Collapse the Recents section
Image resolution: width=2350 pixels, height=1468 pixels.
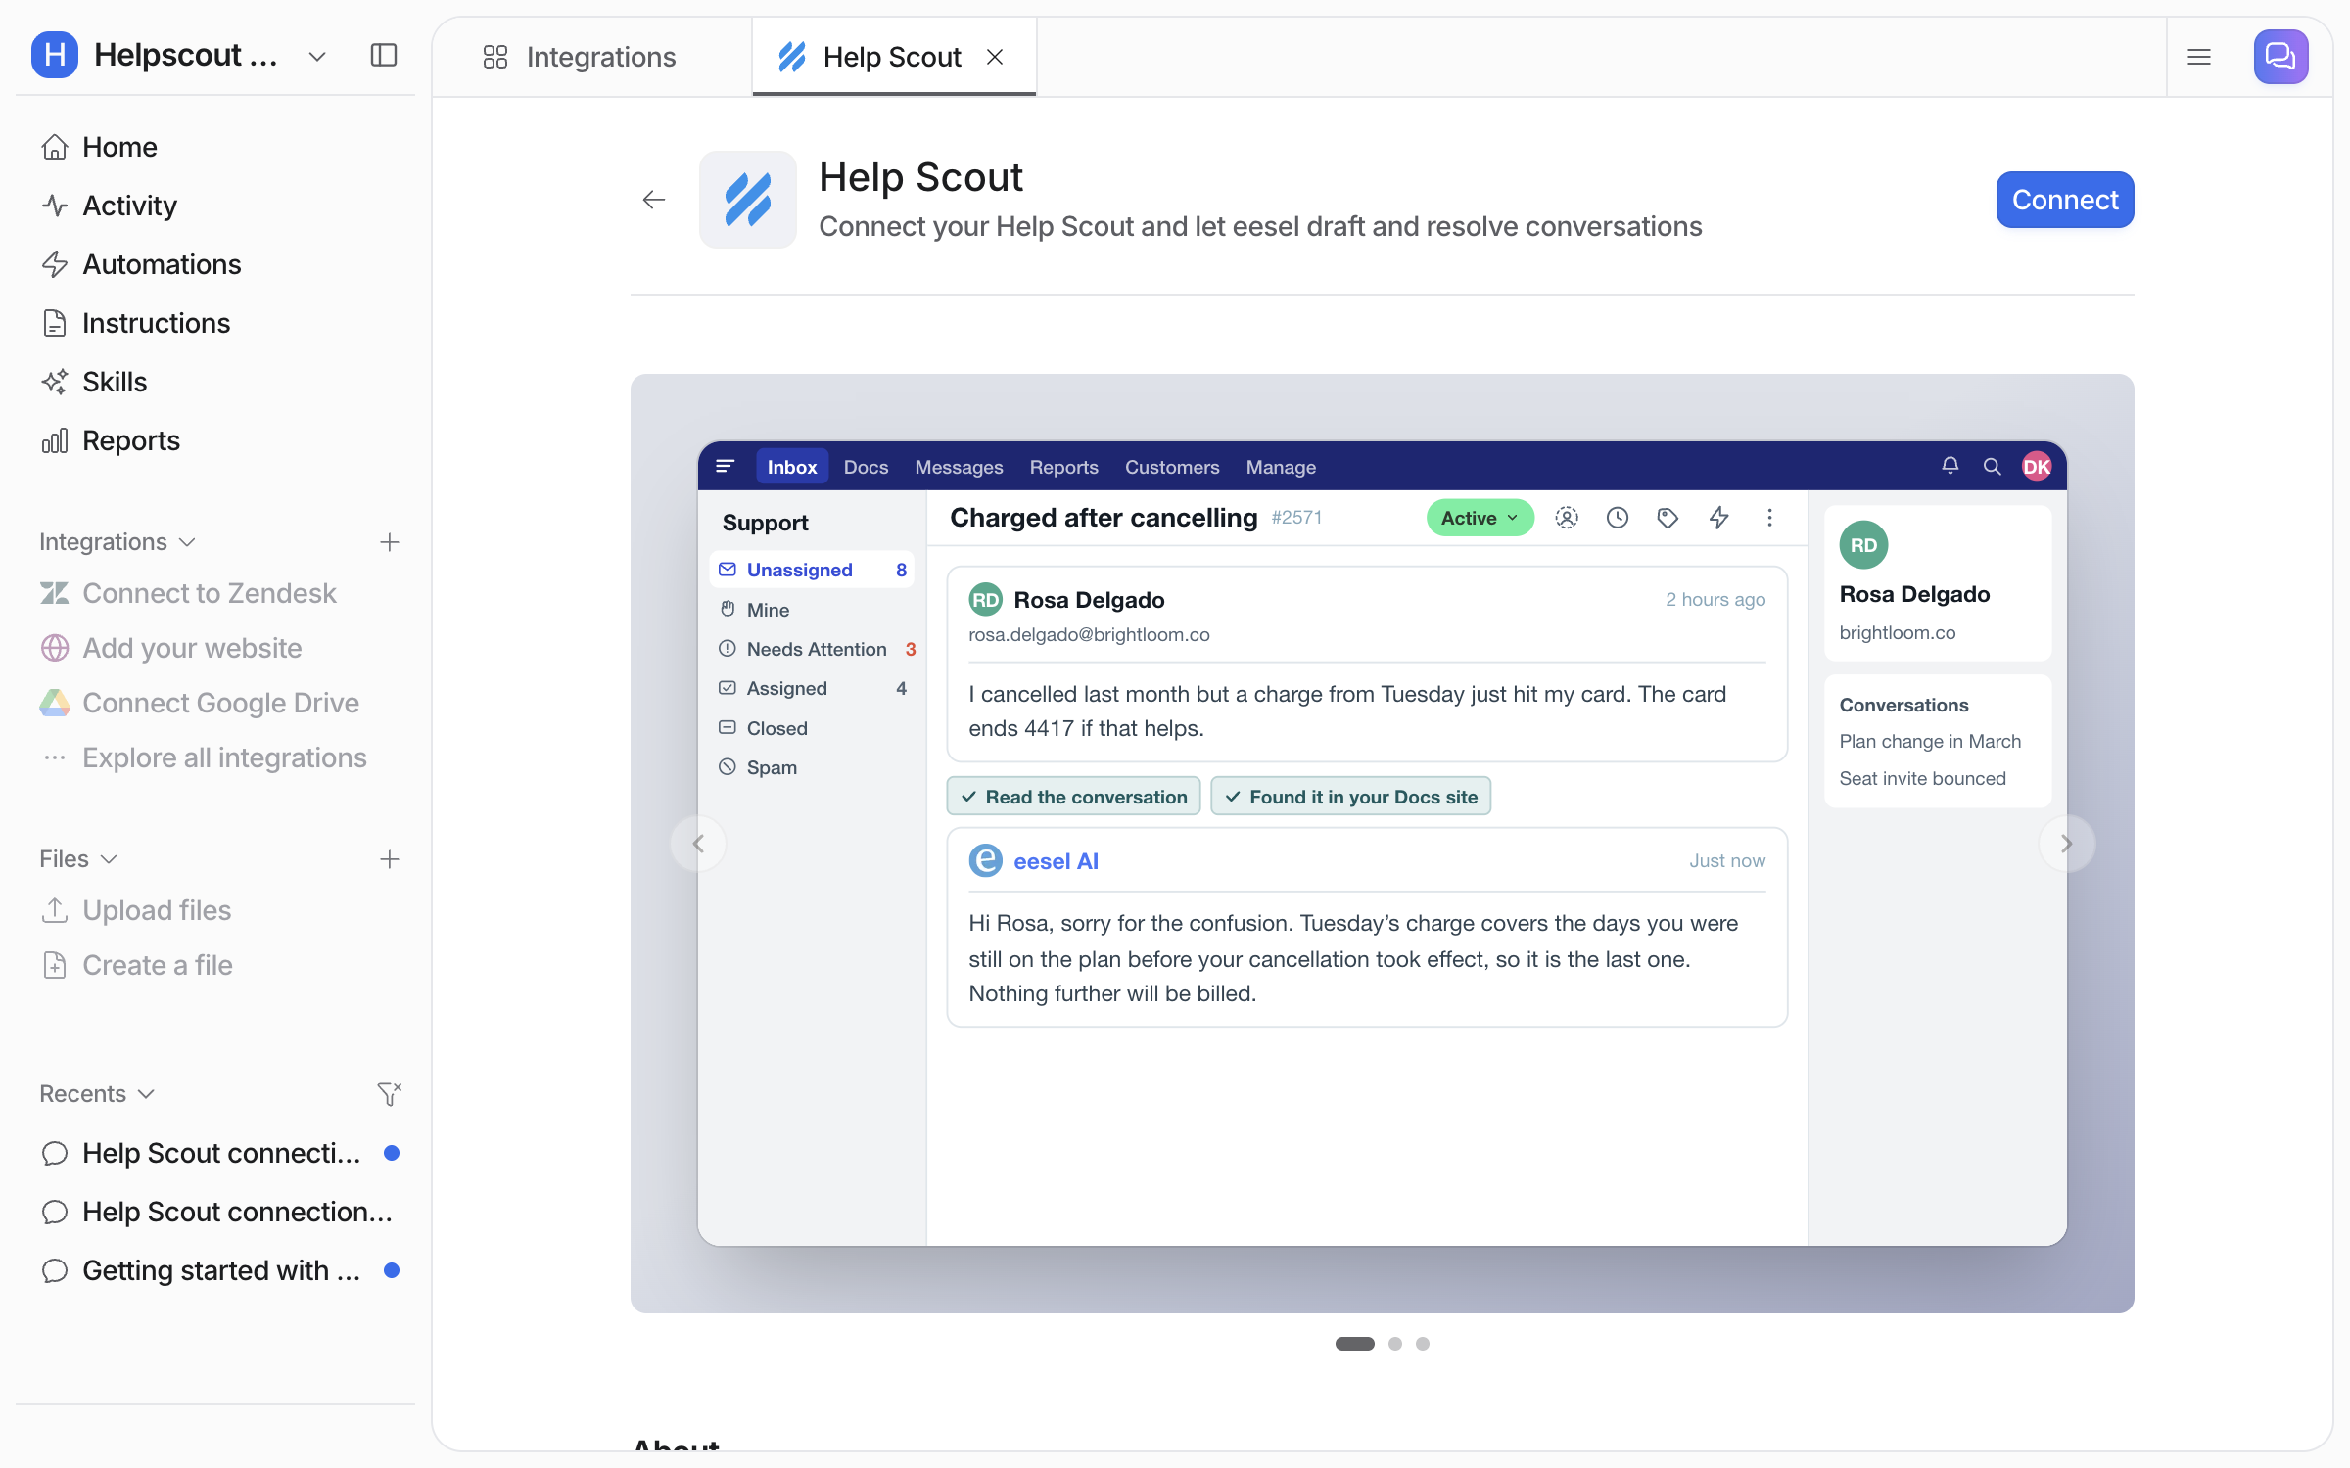point(97,1094)
